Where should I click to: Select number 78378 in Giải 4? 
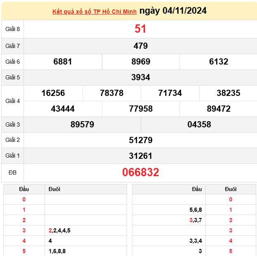(111, 93)
